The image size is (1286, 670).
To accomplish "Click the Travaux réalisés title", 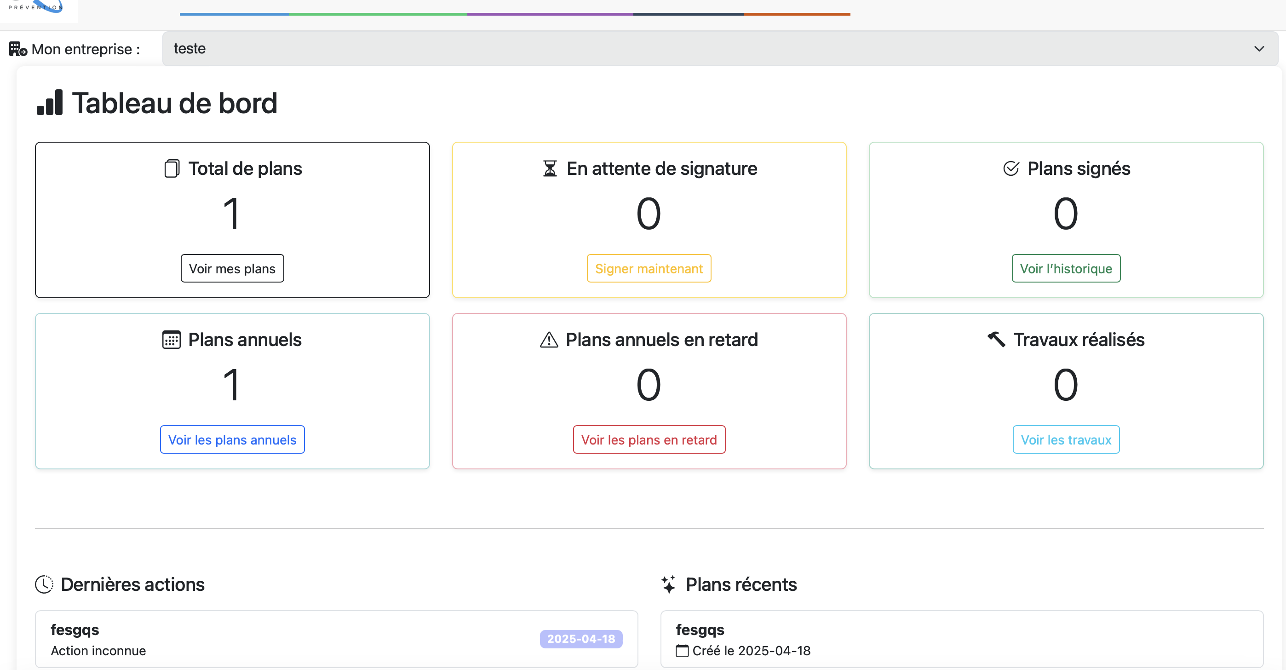I will coord(1079,340).
